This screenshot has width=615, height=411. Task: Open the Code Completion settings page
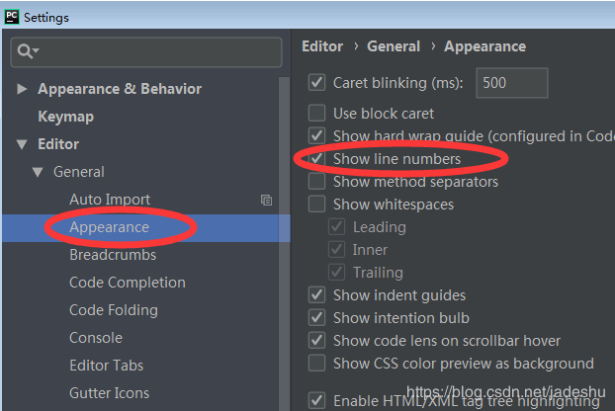click(127, 283)
